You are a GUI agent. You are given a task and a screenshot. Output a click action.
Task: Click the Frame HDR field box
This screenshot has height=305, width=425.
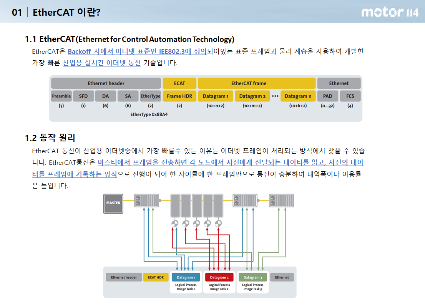tap(179, 96)
